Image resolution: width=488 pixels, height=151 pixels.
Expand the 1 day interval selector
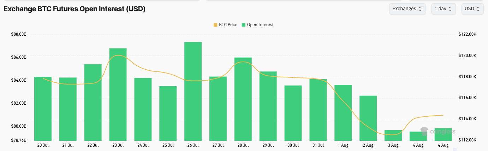point(443,9)
